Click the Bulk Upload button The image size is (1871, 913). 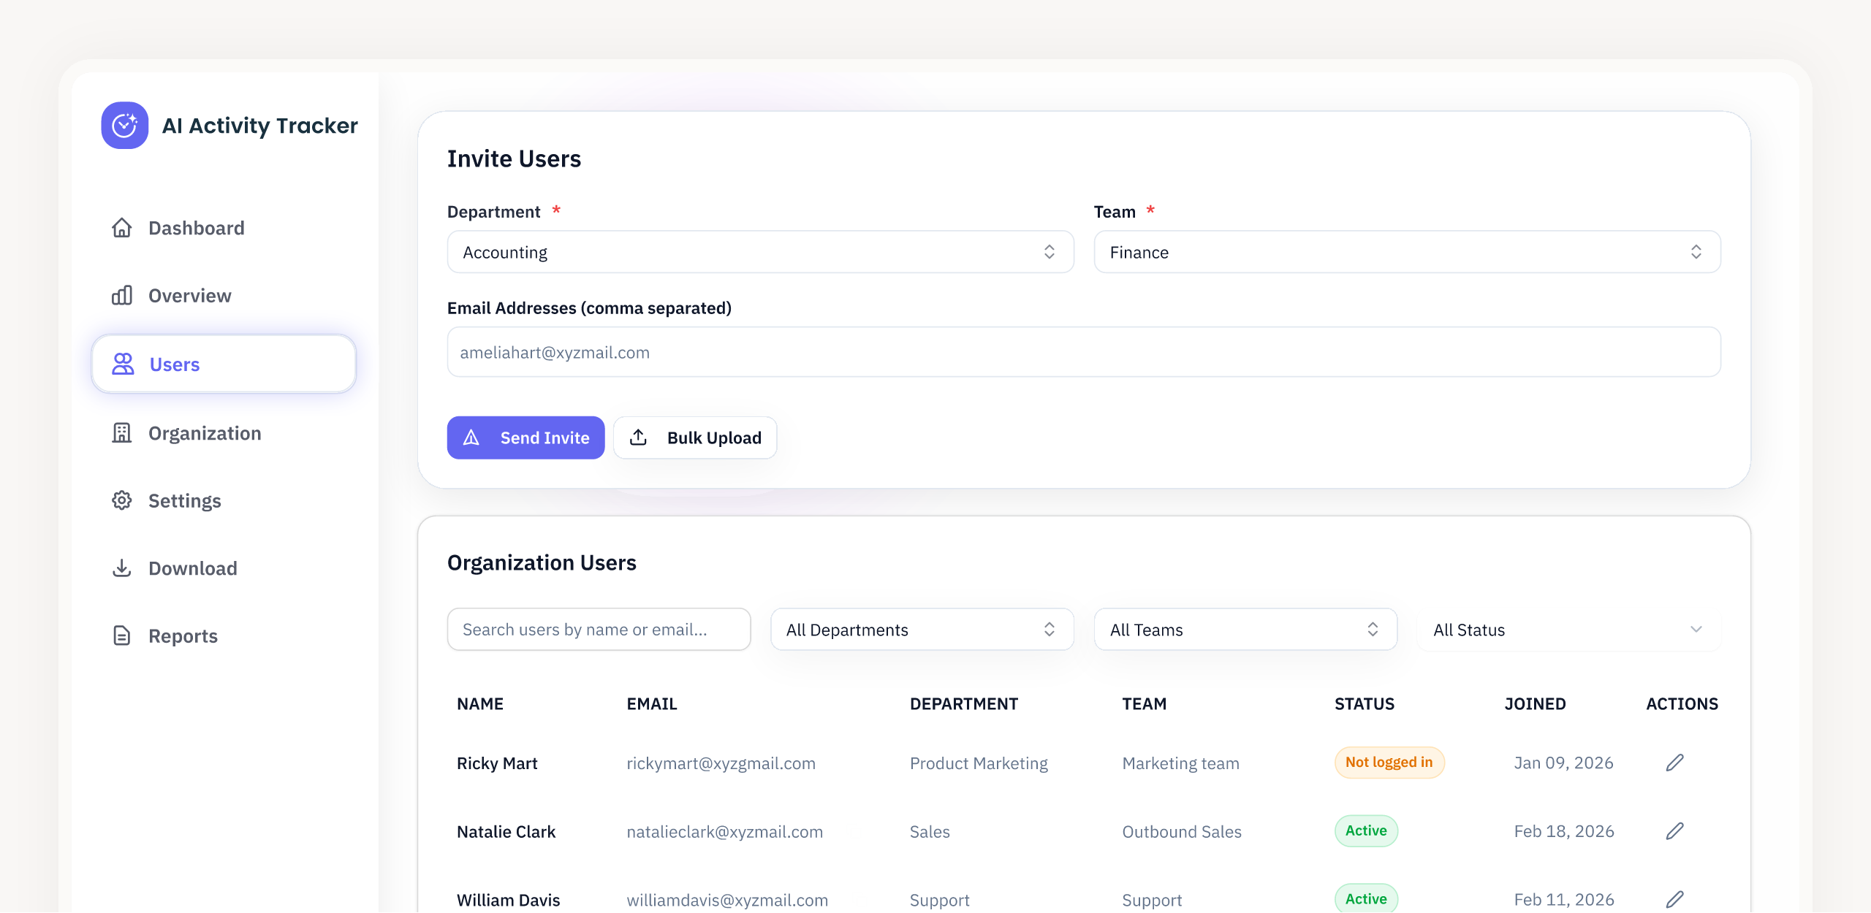695,438
